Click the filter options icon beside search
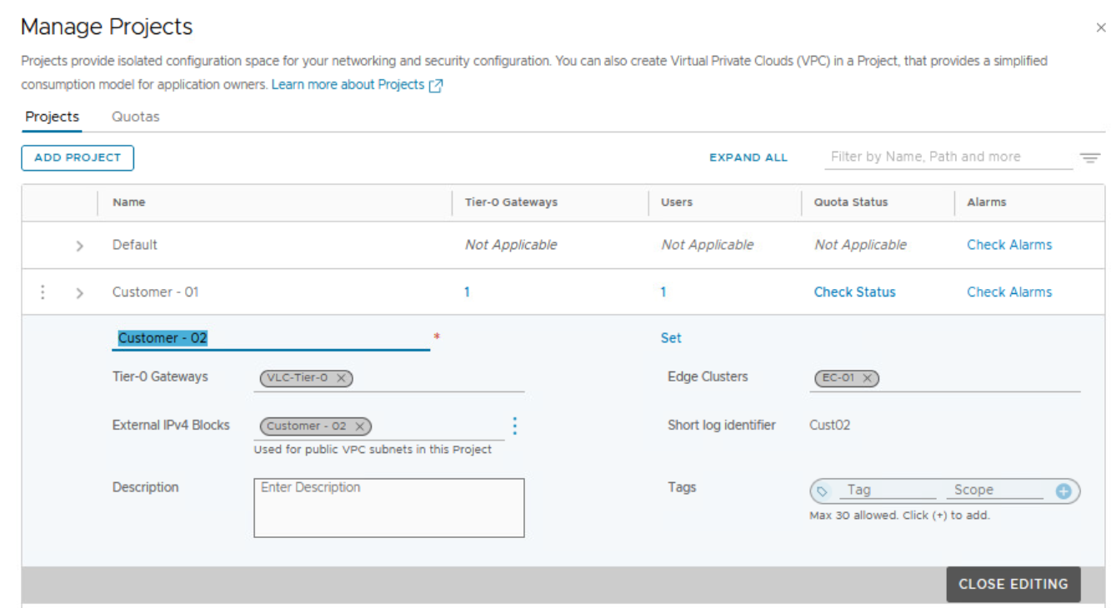Screen dimensions: 1116x608 point(1090,158)
